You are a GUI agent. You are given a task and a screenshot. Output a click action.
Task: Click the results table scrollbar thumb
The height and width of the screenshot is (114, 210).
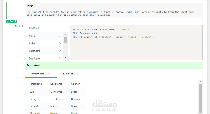coord(201,98)
